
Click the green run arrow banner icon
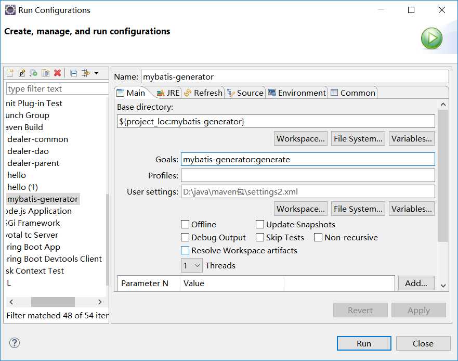point(431,38)
